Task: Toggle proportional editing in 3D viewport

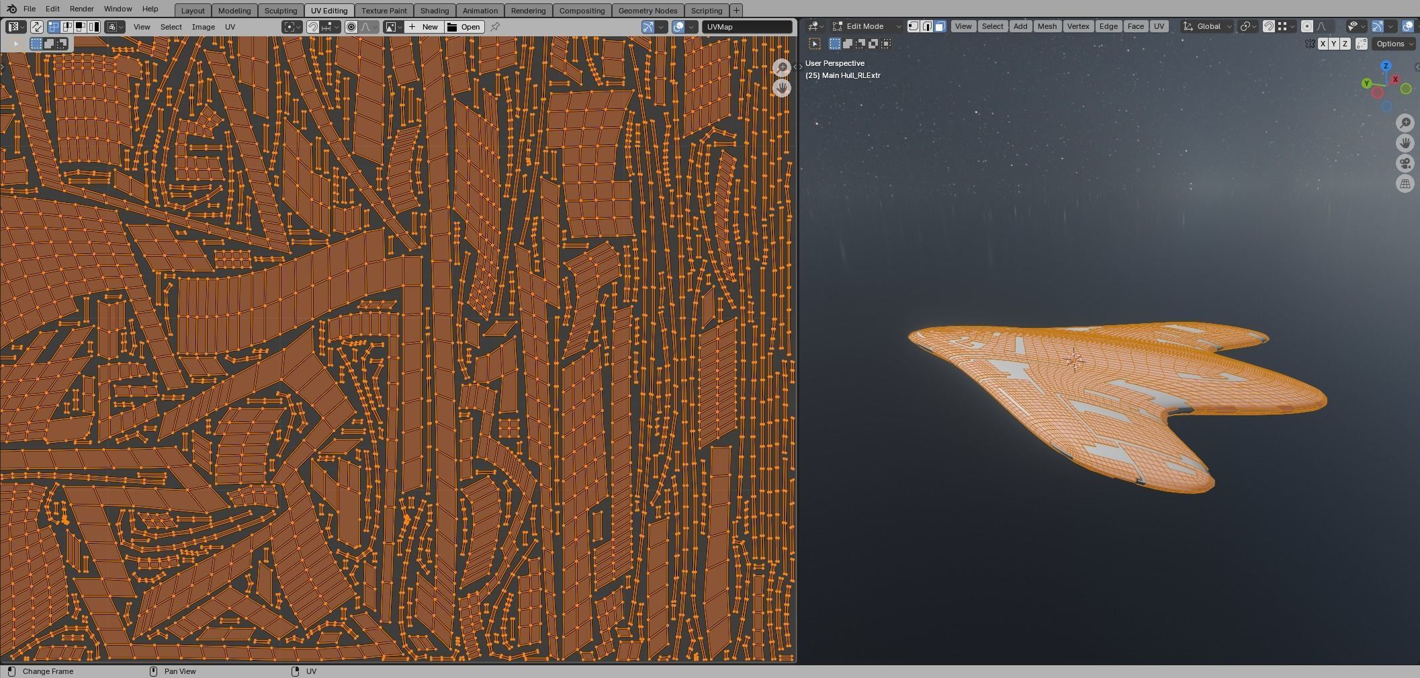Action: coord(1306,26)
